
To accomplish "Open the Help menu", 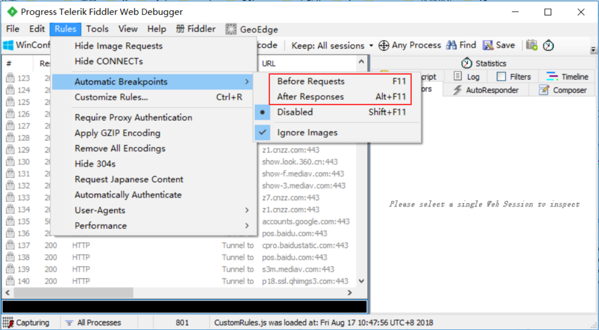I will (157, 29).
